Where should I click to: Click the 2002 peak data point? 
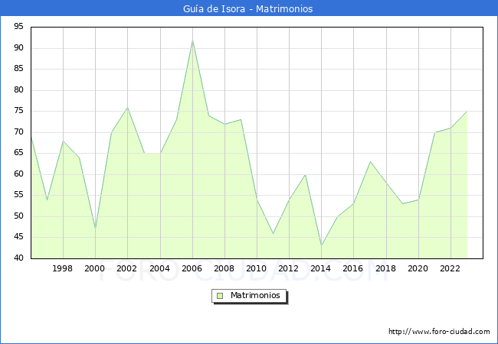[127, 107]
